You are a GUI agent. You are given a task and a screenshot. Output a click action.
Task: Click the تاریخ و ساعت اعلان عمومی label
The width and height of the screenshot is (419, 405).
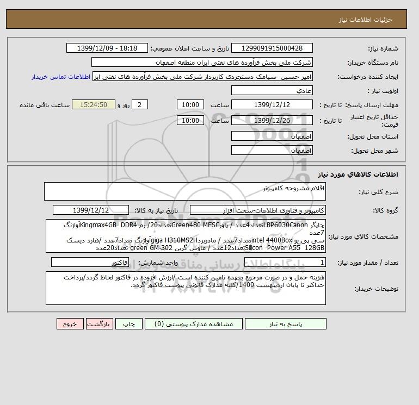coord(190,48)
